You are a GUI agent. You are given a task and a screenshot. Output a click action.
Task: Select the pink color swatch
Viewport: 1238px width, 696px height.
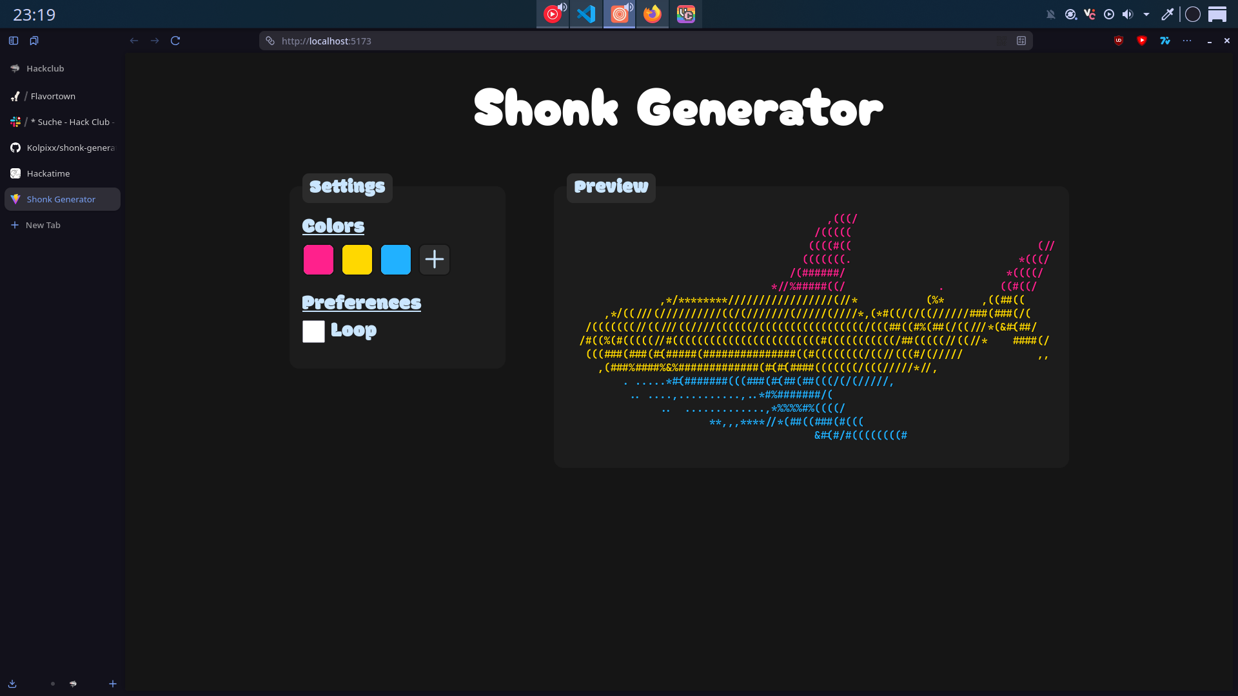click(x=319, y=260)
